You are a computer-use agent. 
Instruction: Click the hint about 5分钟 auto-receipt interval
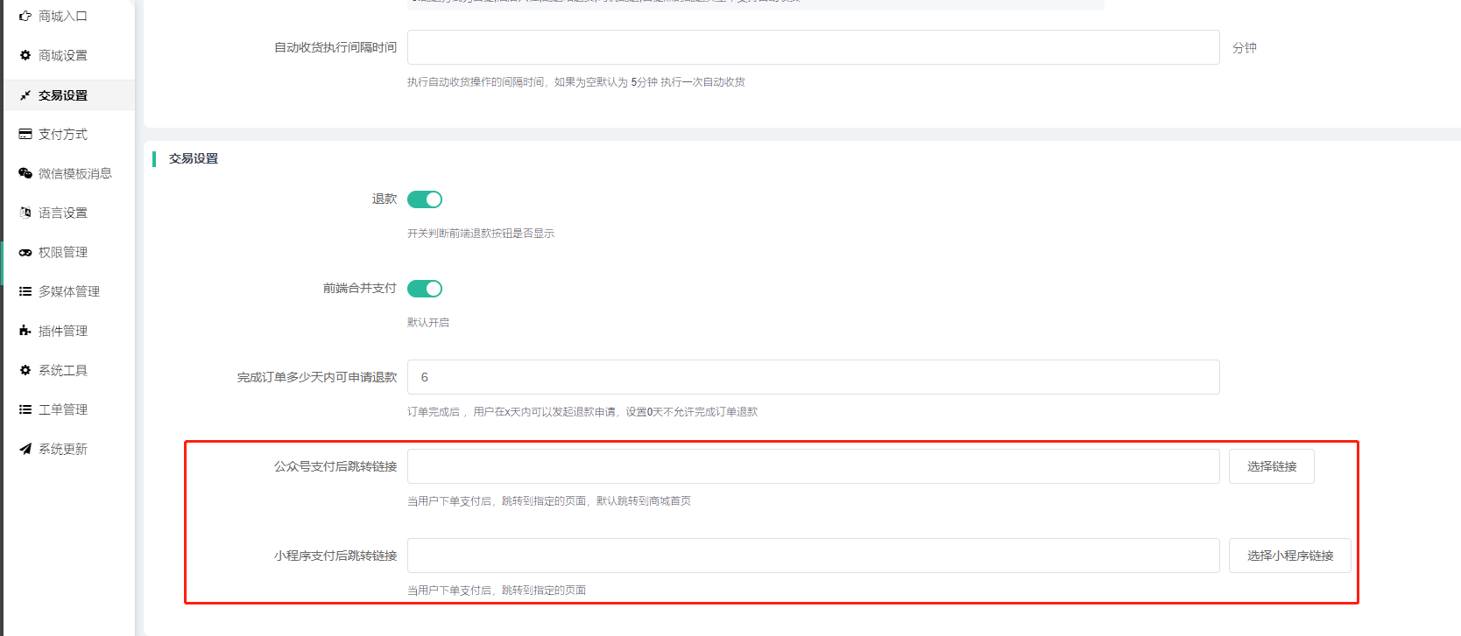576,81
